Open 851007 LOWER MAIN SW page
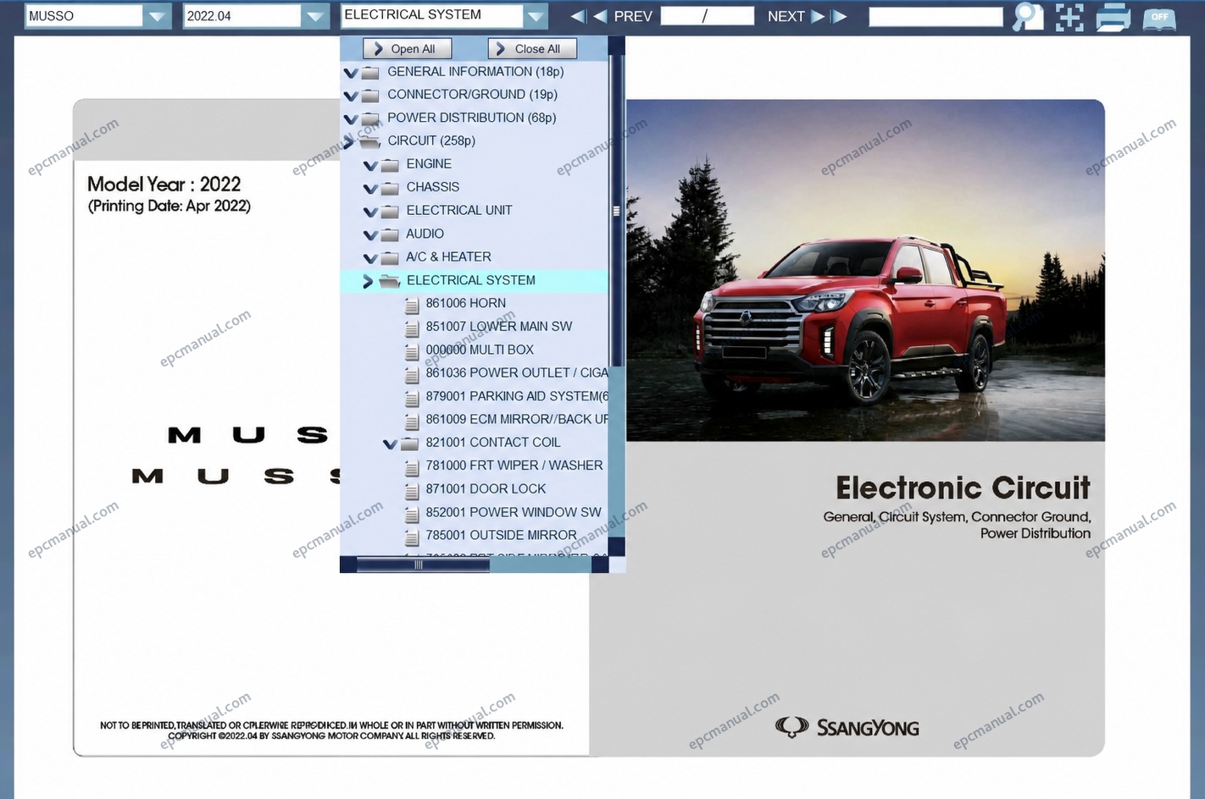1205x799 pixels. [x=498, y=327]
